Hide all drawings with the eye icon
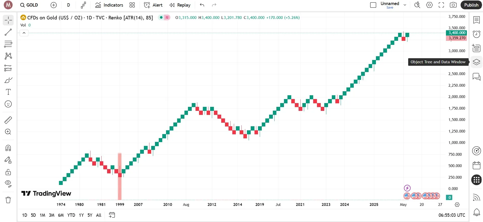The image size is (483, 222). (x=8, y=183)
